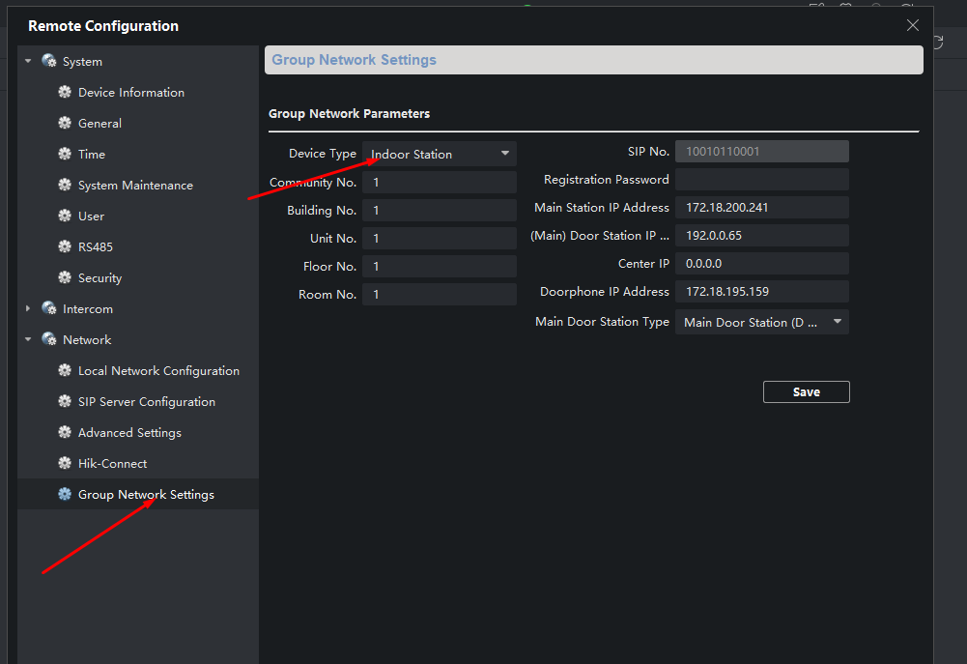The image size is (967, 664).
Task: Click the Building No. input field
Action: (440, 211)
